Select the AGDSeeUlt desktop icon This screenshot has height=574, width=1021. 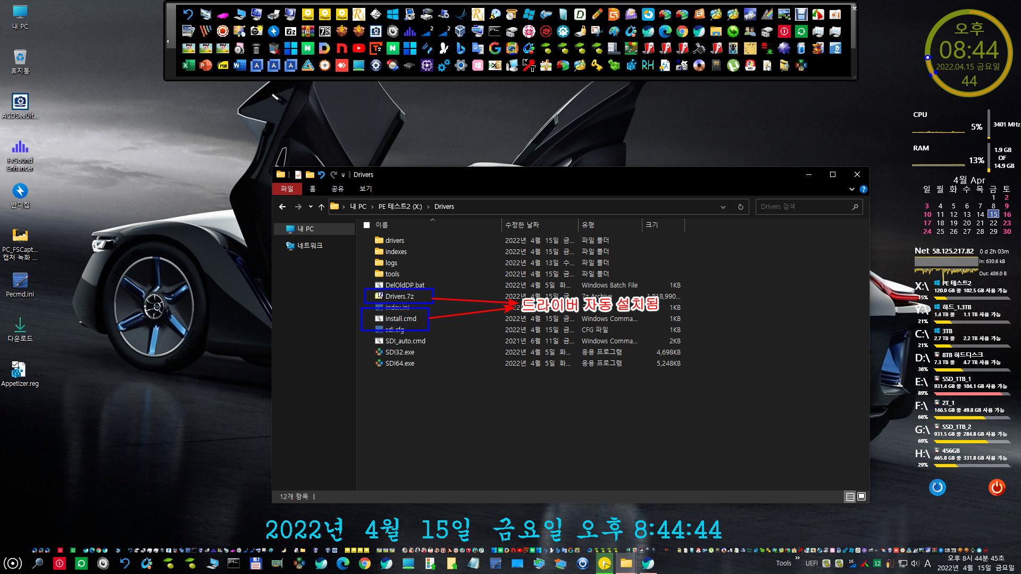click(x=20, y=106)
